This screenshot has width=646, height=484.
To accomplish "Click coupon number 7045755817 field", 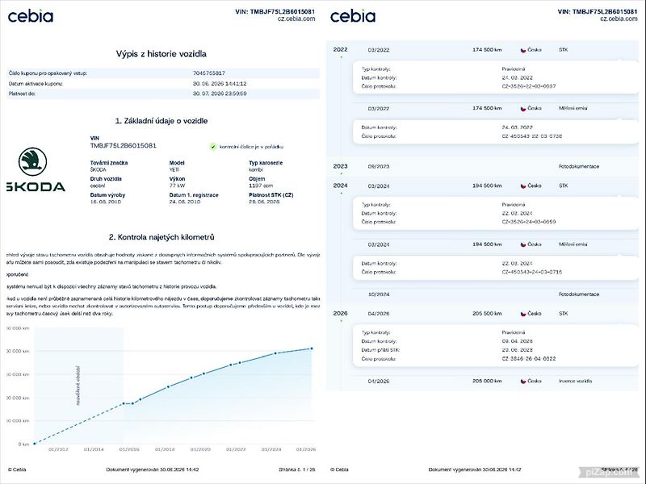I will click(x=209, y=73).
